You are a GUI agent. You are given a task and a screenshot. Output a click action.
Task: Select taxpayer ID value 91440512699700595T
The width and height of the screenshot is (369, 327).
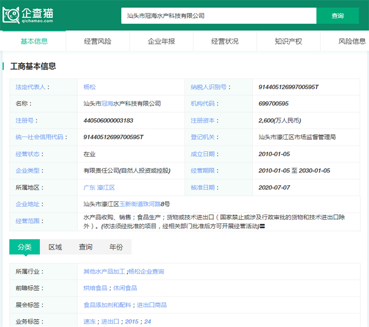288,87
